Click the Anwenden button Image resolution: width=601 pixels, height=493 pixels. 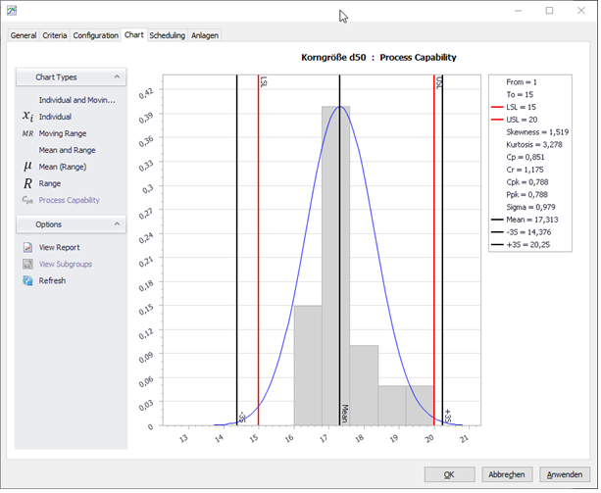(564, 475)
